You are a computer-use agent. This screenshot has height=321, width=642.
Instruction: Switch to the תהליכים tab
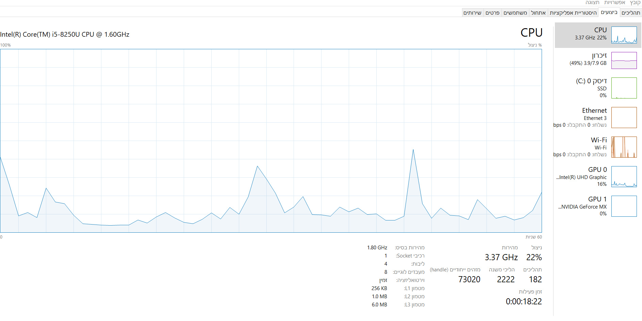point(631,13)
